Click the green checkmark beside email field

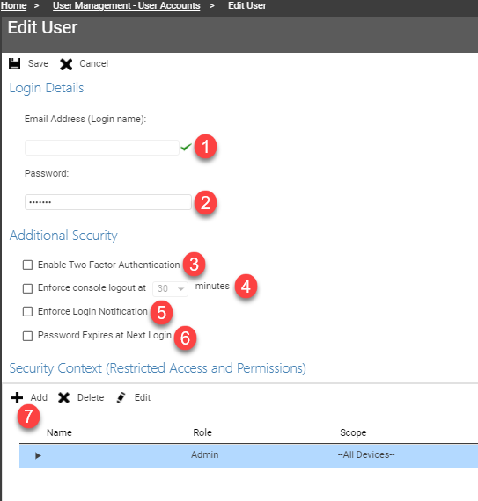186,147
